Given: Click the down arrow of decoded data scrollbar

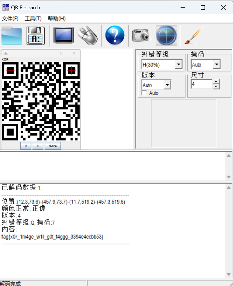Looking at the screenshot, I should (229, 274).
